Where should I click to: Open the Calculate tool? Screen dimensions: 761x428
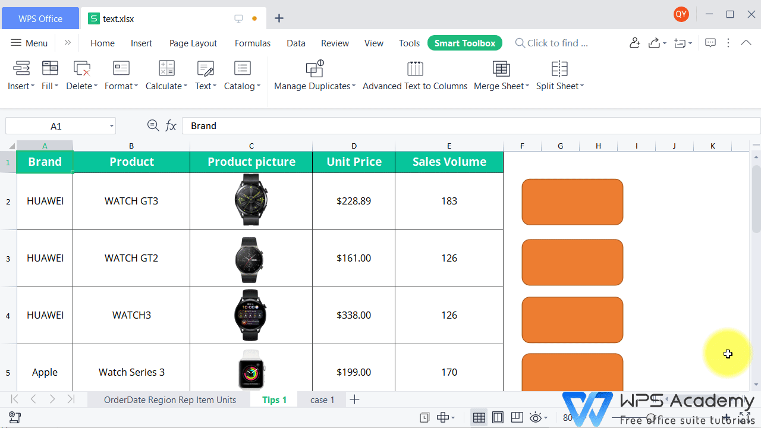166,75
